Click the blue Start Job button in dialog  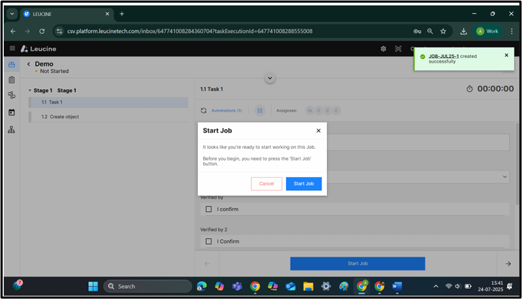304,184
